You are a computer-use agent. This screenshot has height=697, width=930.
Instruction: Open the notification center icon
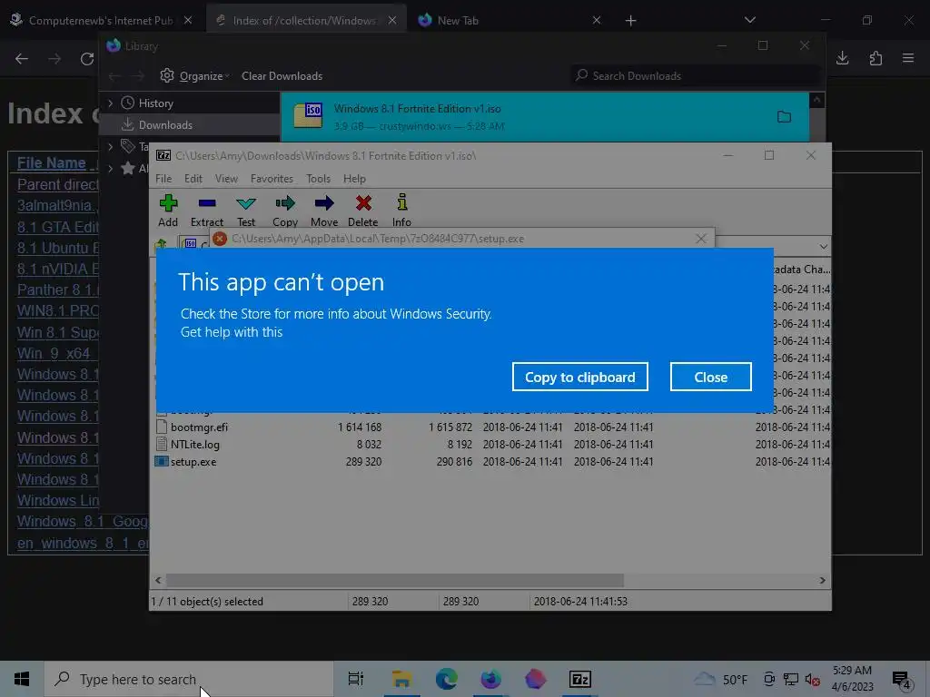[902, 680]
